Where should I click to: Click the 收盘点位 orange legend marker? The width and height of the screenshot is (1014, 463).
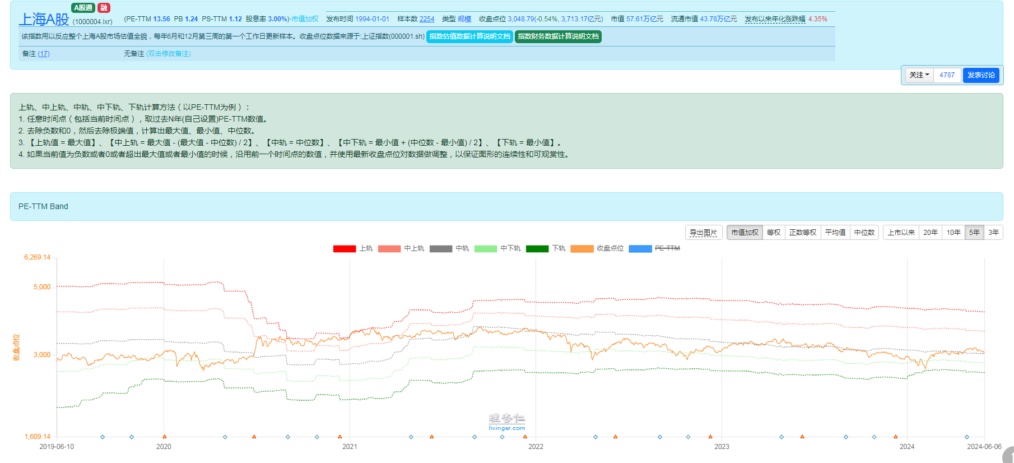point(582,248)
